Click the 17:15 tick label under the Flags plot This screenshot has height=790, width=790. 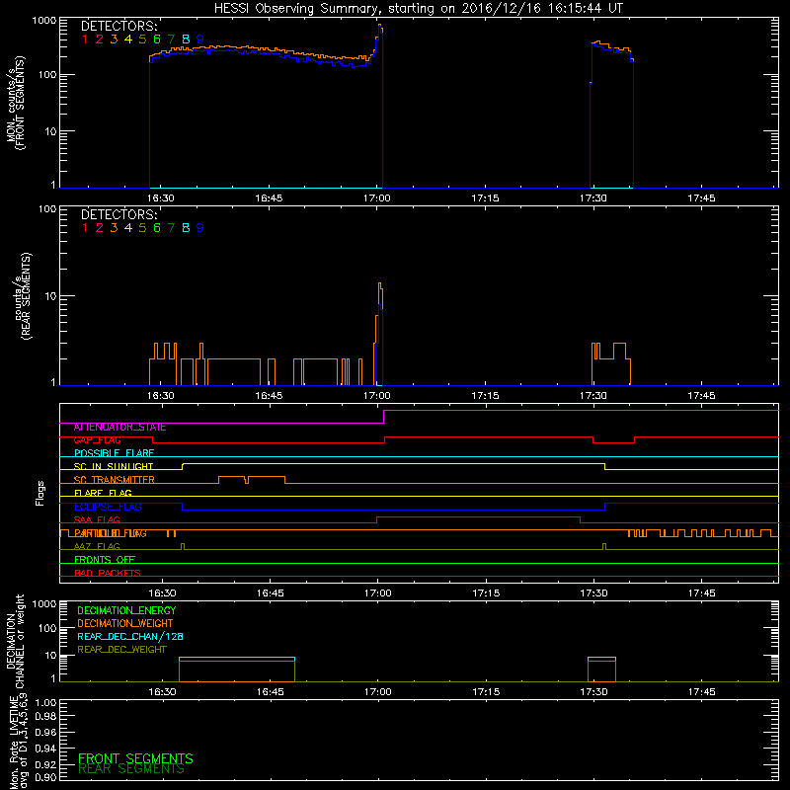tap(486, 593)
